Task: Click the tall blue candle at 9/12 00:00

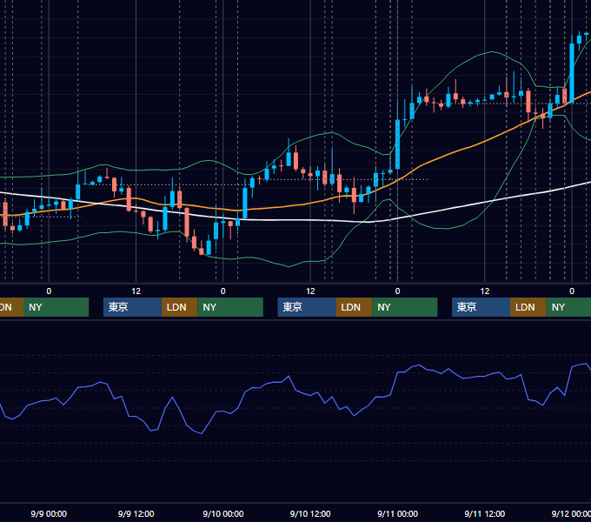Action: 572,73
